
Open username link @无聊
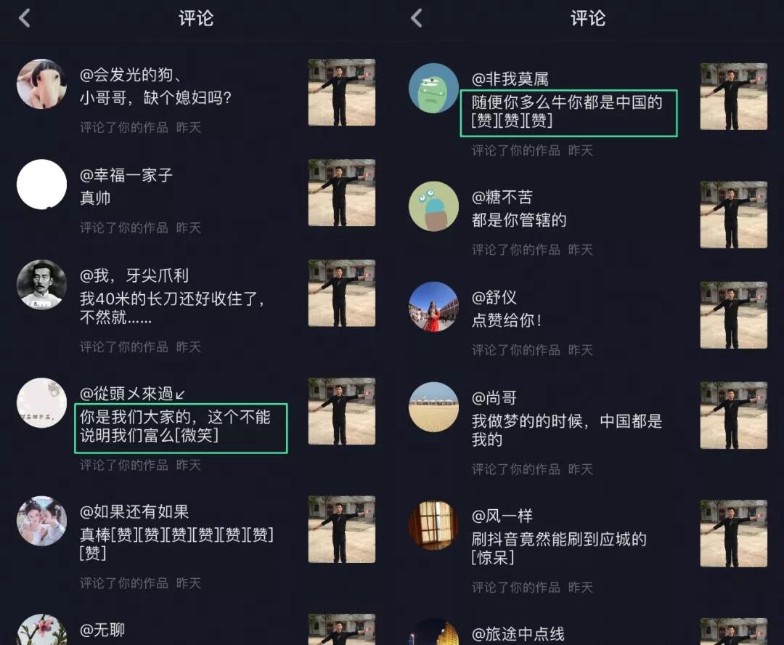tap(102, 630)
